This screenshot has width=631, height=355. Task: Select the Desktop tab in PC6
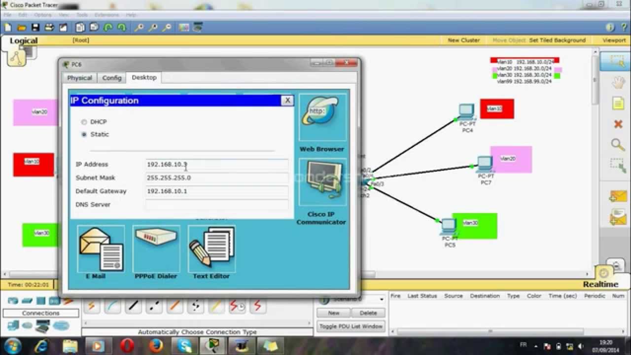[x=144, y=77]
